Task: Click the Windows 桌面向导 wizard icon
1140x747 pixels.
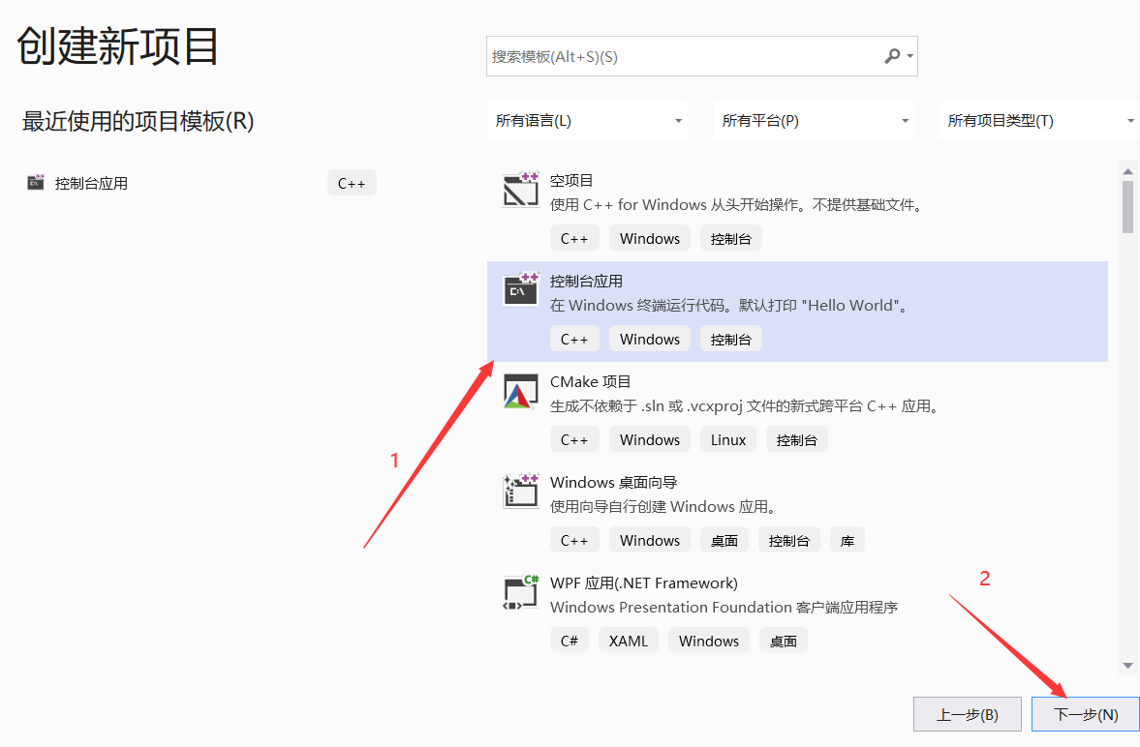Action: pyautogui.click(x=520, y=491)
